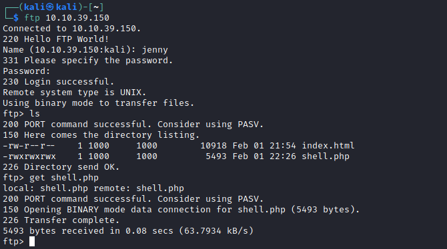Click the 'ls' command text
The width and height of the screenshot is (447, 249).
[35, 114]
